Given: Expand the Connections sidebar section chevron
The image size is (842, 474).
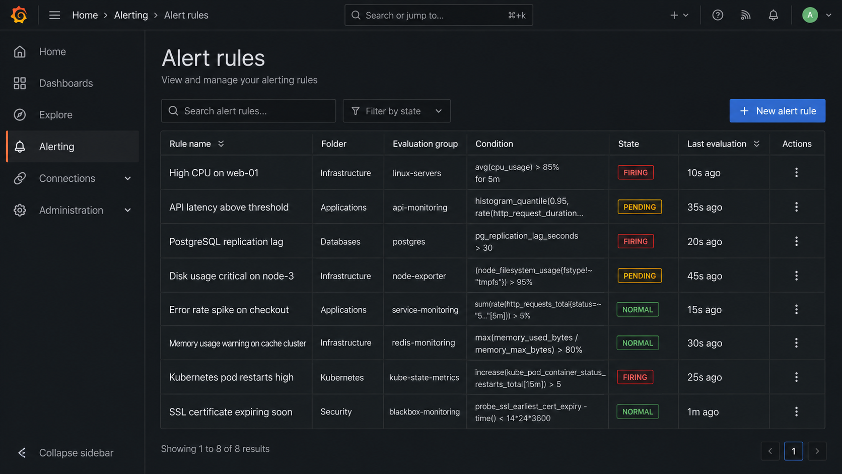Looking at the screenshot, I should (127, 178).
